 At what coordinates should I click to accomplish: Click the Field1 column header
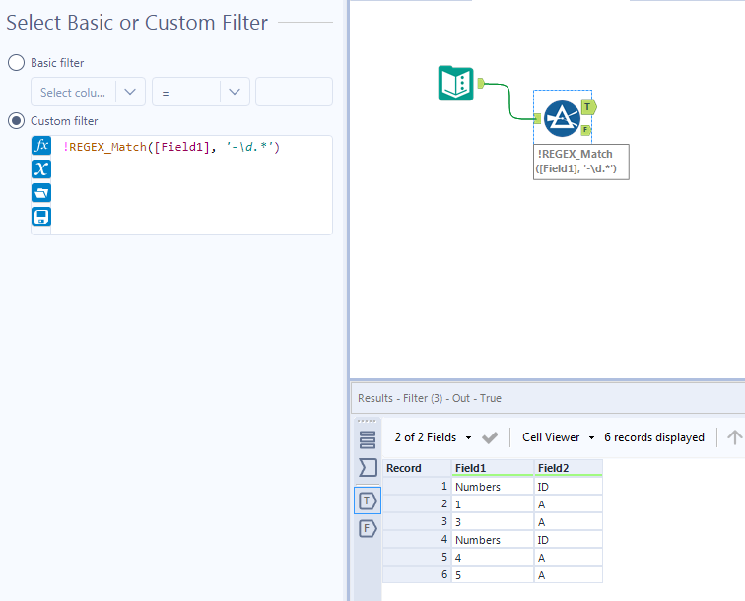(493, 468)
